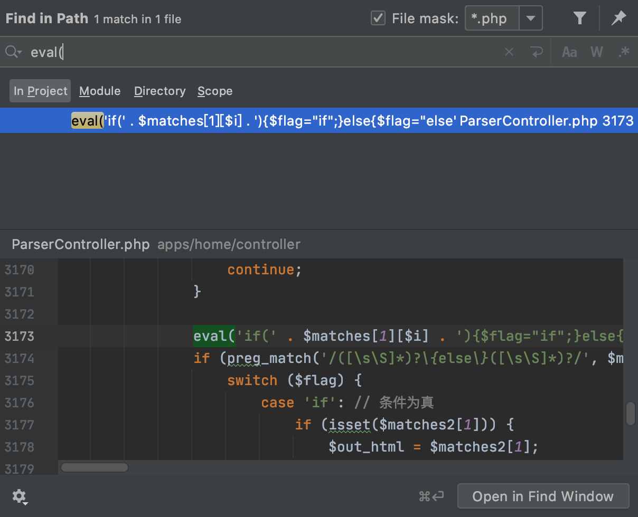This screenshot has width=638, height=517.
Task: Click the *.php file mask combo box
Action: click(492, 19)
